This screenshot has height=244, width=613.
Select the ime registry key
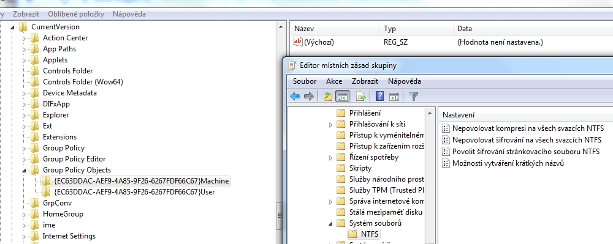[49, 225]
